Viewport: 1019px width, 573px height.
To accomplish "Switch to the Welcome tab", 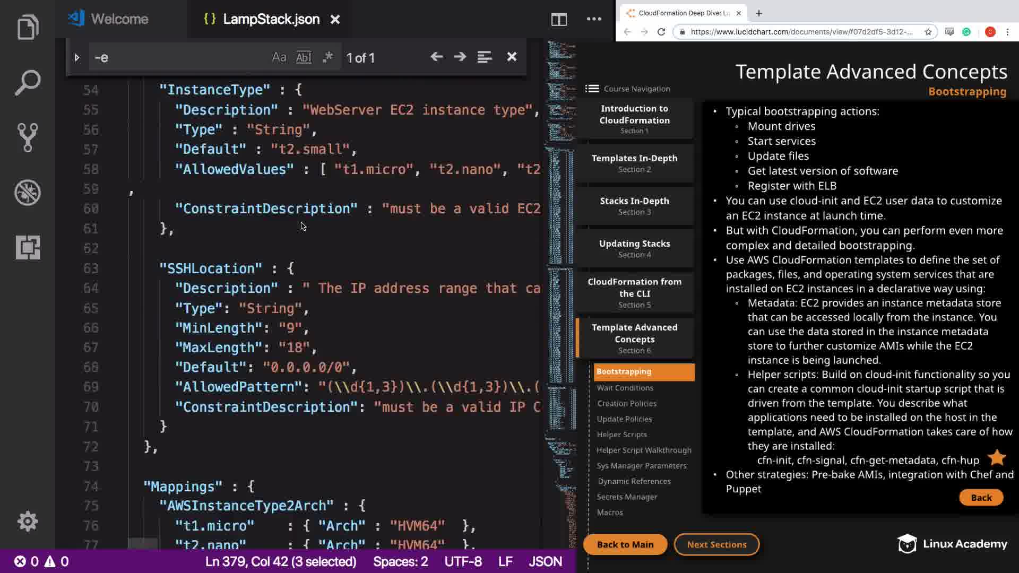I will (x=119, y=19).
